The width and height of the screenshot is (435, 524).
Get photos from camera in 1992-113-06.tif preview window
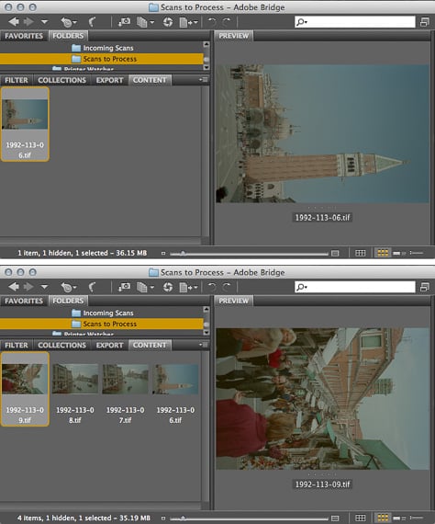[x=124, y=22]
